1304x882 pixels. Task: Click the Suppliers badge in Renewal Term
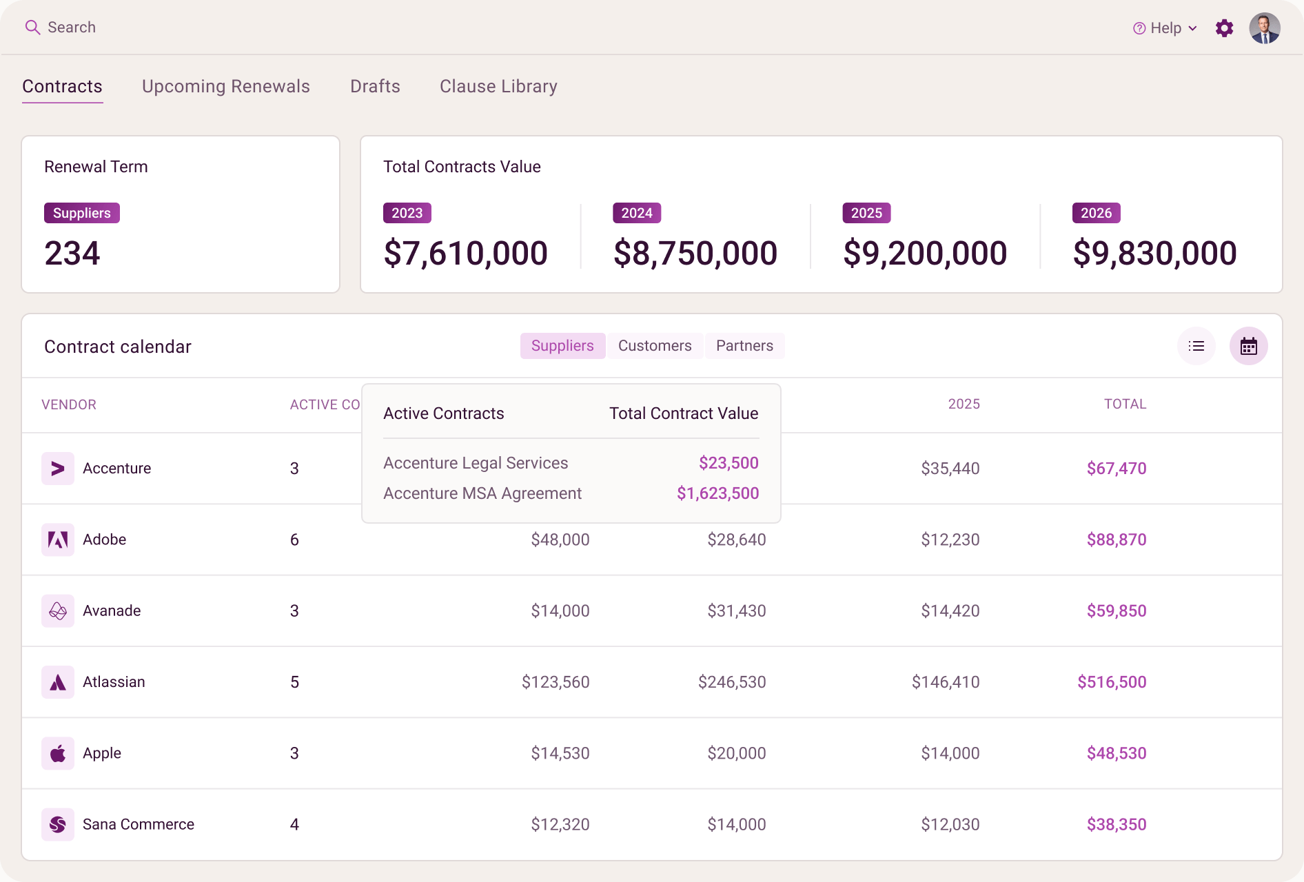click(x=82, y=213)
